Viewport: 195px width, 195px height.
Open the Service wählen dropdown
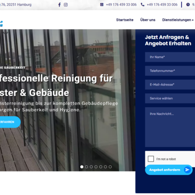[x=170, y=98]
